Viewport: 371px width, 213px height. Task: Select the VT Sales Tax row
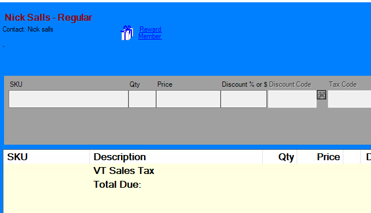point(187,171)
